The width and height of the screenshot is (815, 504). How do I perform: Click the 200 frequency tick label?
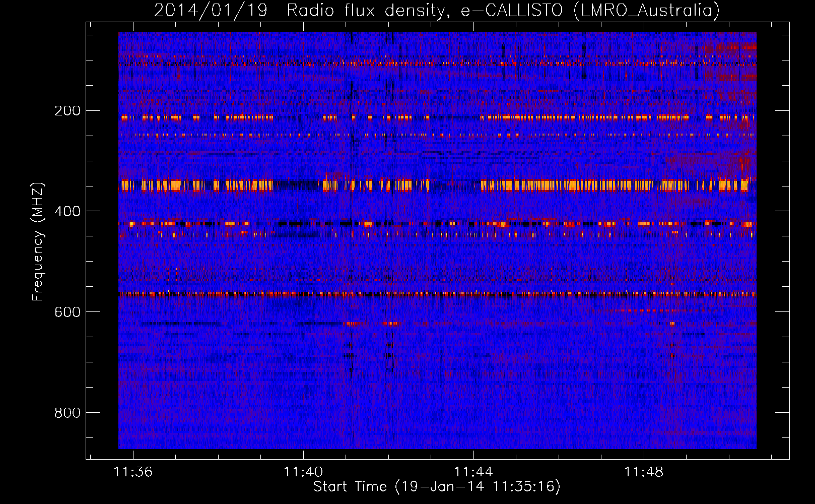(67, 111)
